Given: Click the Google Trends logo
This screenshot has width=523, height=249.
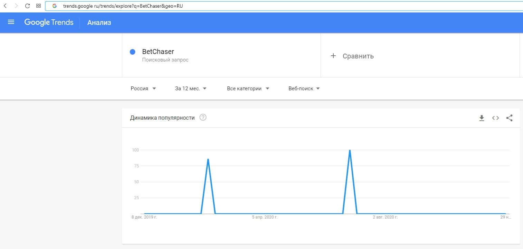Looking at the screenshot, I should coord(49,22).
